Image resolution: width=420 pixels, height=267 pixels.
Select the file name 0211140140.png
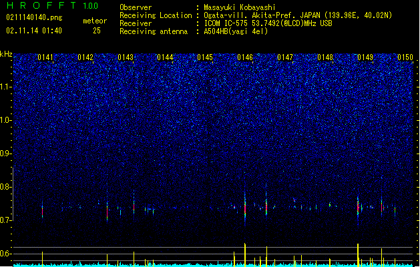(x=34, y=18)
